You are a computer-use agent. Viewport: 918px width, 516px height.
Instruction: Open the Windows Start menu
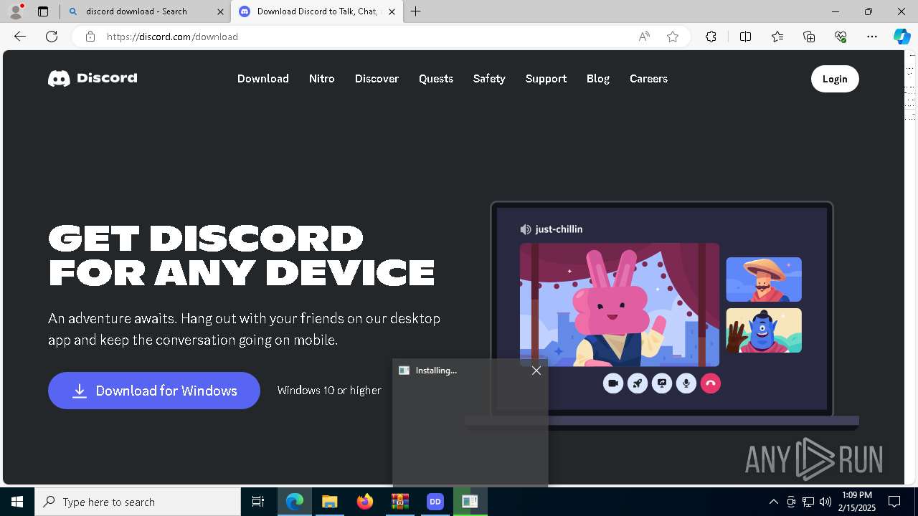click(17, 502)
